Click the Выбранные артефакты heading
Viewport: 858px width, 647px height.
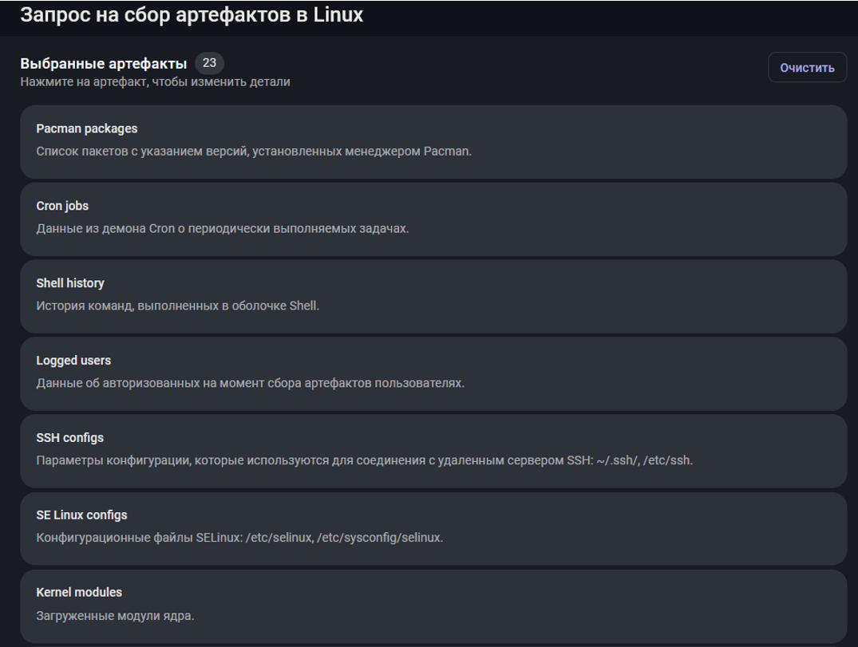[103, 63]
